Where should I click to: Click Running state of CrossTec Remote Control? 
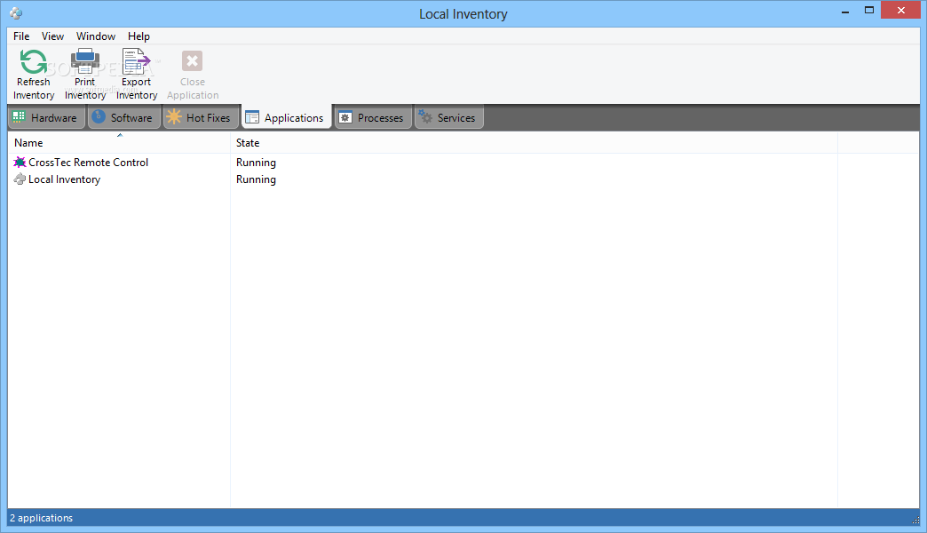[256, 162]
